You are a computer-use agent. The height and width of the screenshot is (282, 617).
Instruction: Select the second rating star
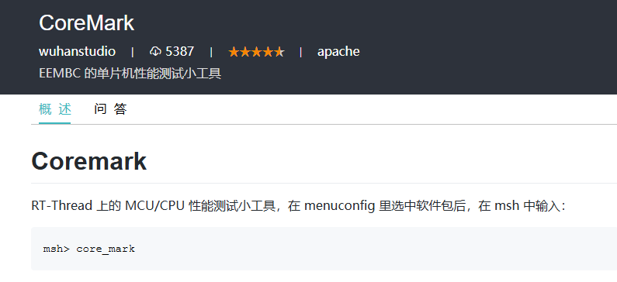[245, 51]
